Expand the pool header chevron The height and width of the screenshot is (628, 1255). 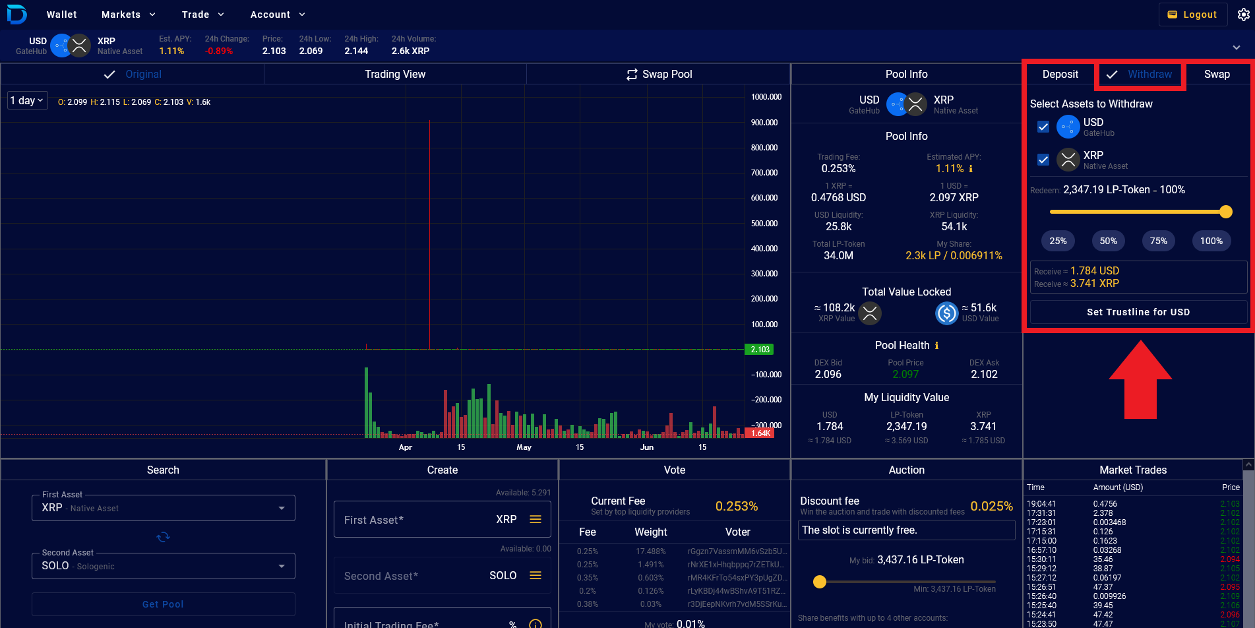pyautogui.click(x=1236, y=47)
